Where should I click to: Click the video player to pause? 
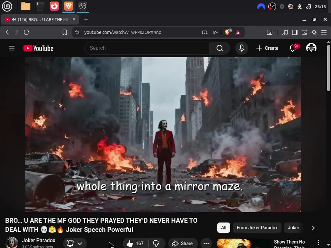(163, 135)
